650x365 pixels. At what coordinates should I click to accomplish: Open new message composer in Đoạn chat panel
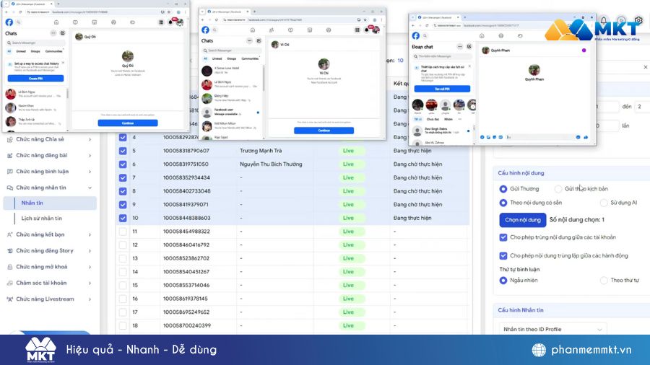pyautogui.click(x=469, y=47)
